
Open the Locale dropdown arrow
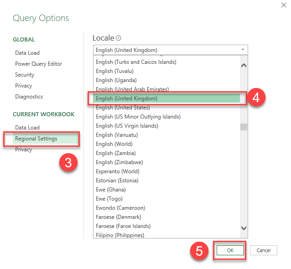[x=243, y=50]
